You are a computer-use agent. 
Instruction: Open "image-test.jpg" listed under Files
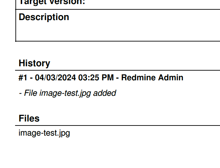[x=44, y=133]
